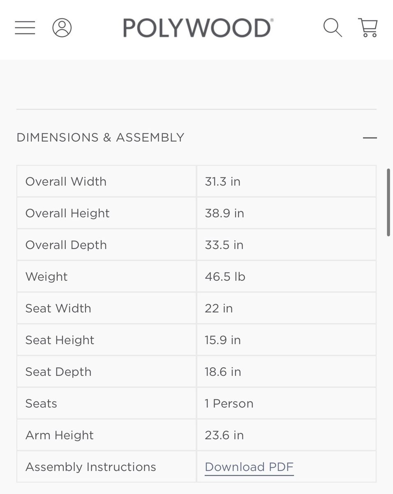The image size is (393, 494).
Task: Click the Seat Width label cell
Action: [x=106, y=308]
